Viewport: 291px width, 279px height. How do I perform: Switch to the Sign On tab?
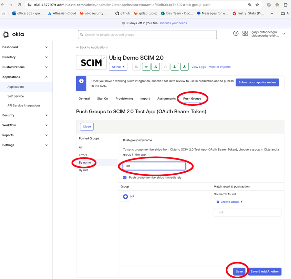coord(102,99)
